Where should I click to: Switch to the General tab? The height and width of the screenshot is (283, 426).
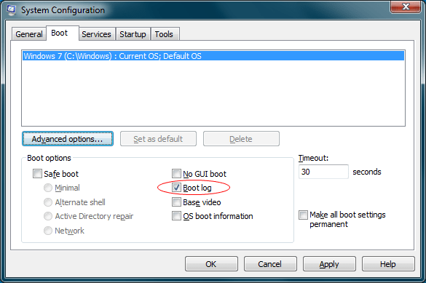(x=29, y=34)
